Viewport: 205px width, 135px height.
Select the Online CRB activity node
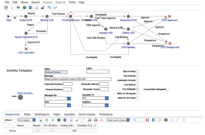pyautogui.click(x=128, y=29)
